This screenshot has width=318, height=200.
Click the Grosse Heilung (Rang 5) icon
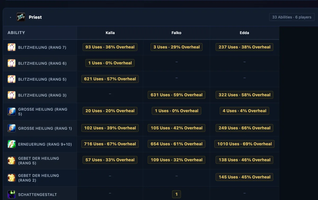[x=12, y=112]
